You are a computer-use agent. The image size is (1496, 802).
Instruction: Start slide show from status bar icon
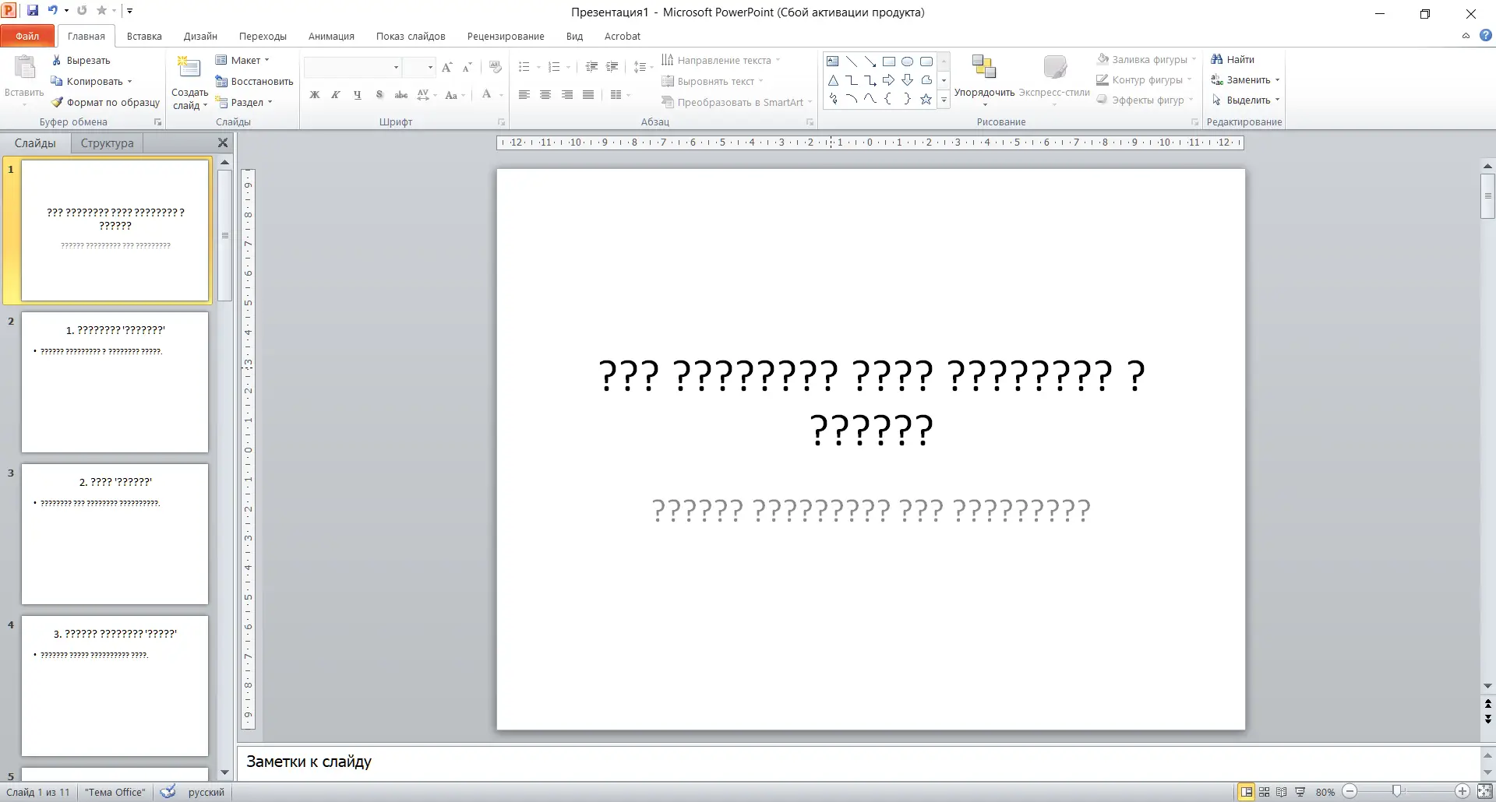pyautogui.click(x=1300, y=792)
